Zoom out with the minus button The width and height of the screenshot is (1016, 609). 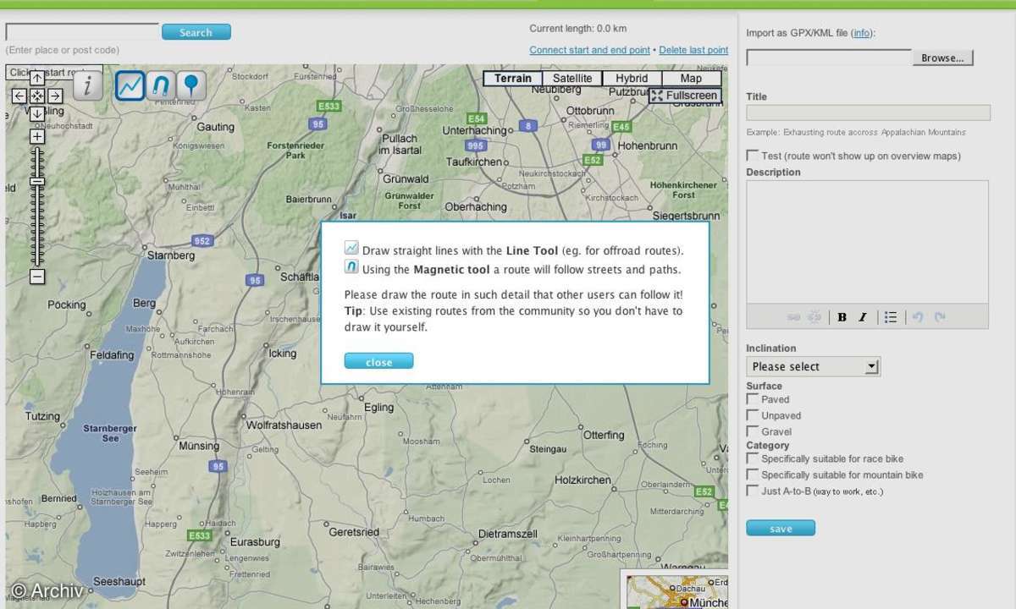coord(37,277)
